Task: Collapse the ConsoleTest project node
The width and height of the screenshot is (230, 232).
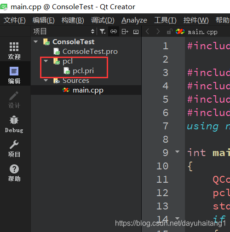Action: (36, 41)
